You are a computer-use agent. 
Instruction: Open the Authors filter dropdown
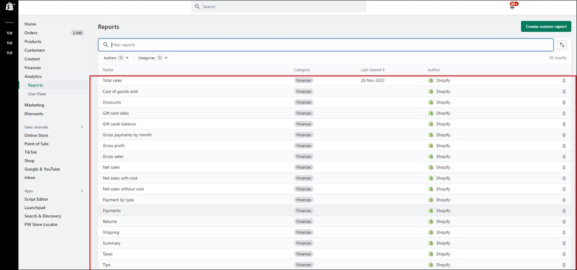pyautogui.click(x=116, y=58)
